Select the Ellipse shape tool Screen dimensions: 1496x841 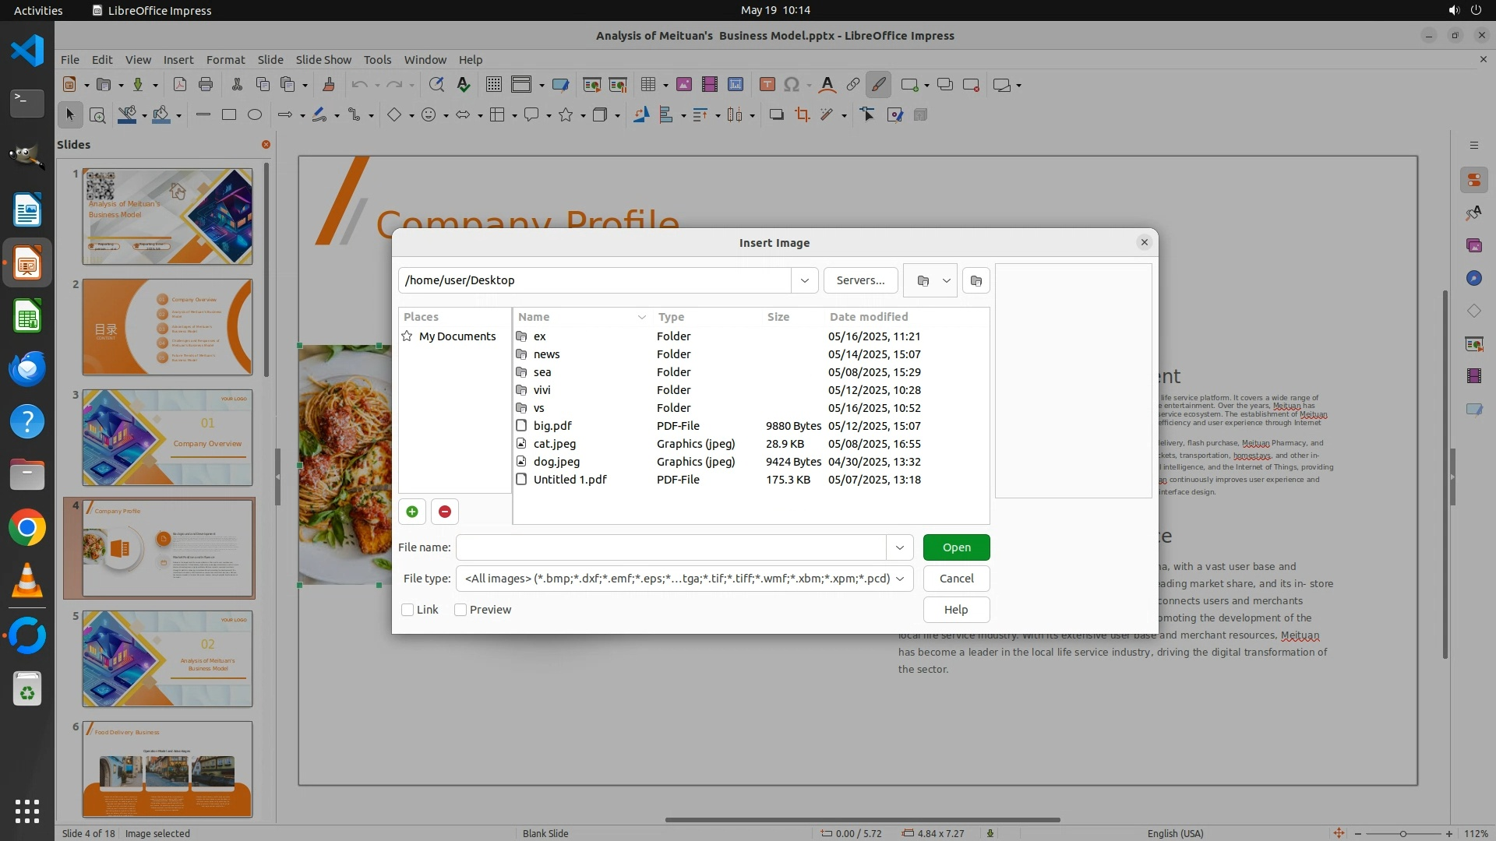254,115
